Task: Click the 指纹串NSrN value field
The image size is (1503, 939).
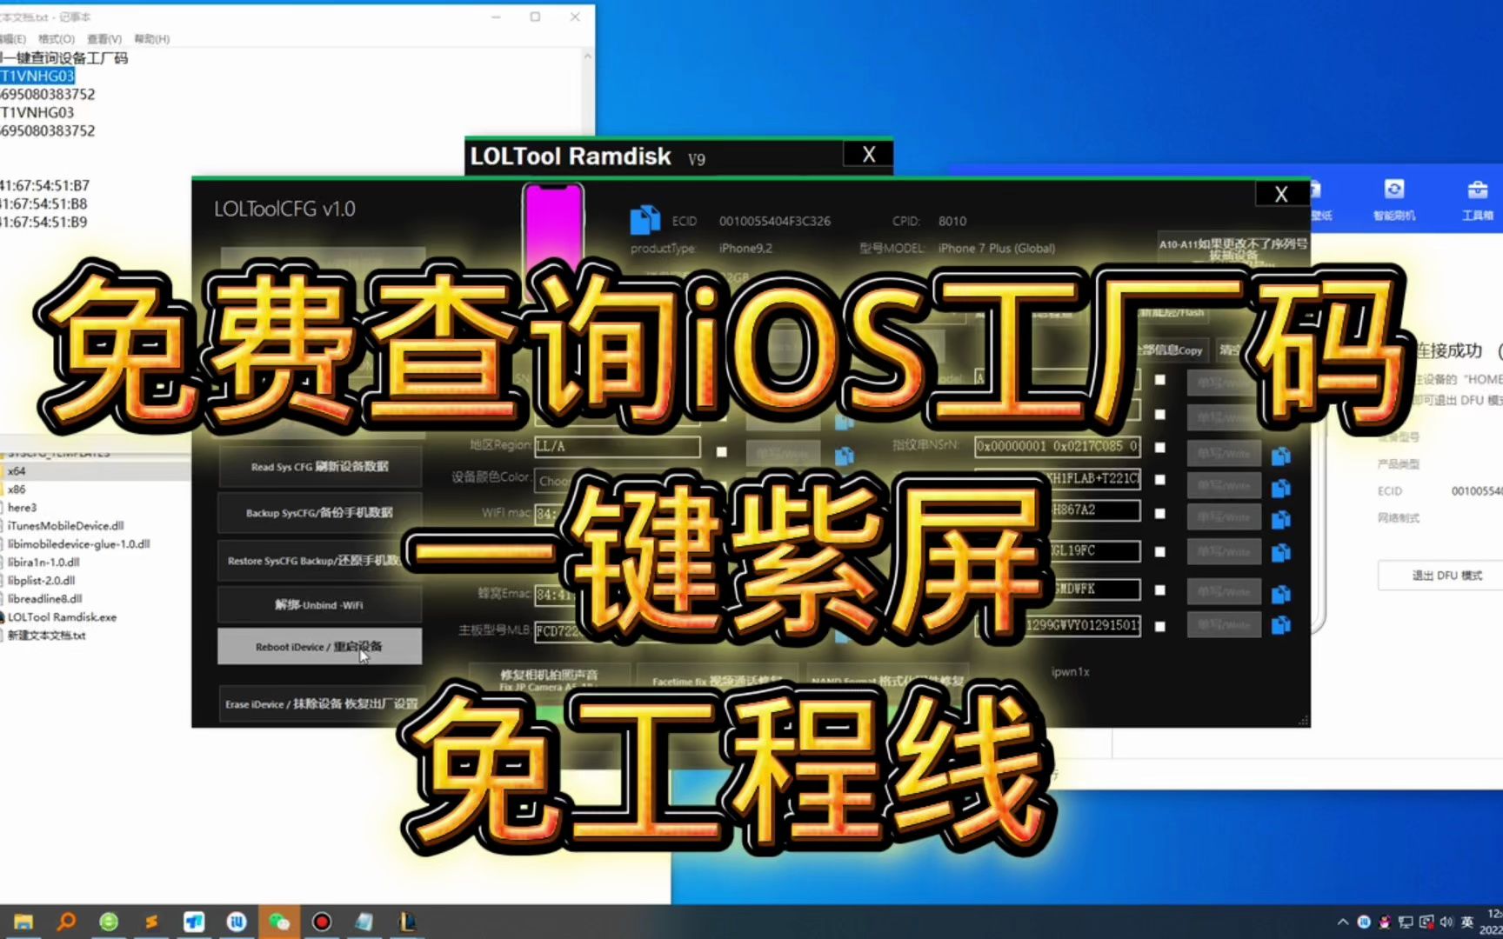Action: point(1058,447)
